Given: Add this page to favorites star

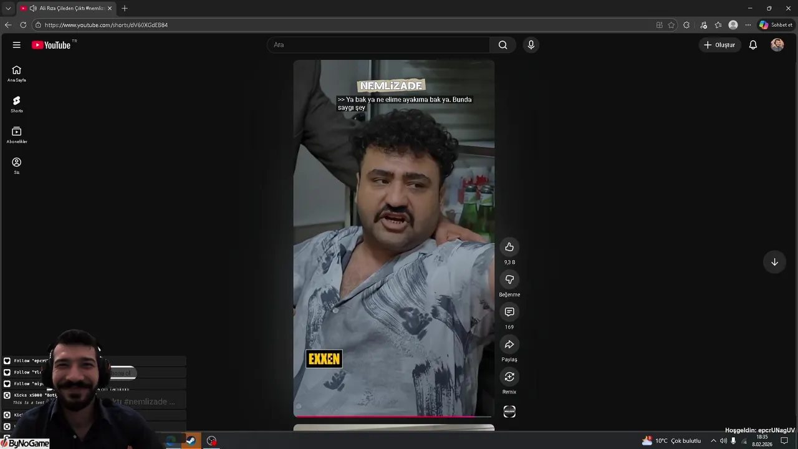Looking at the screenshot, I should (x=671, y=25).
